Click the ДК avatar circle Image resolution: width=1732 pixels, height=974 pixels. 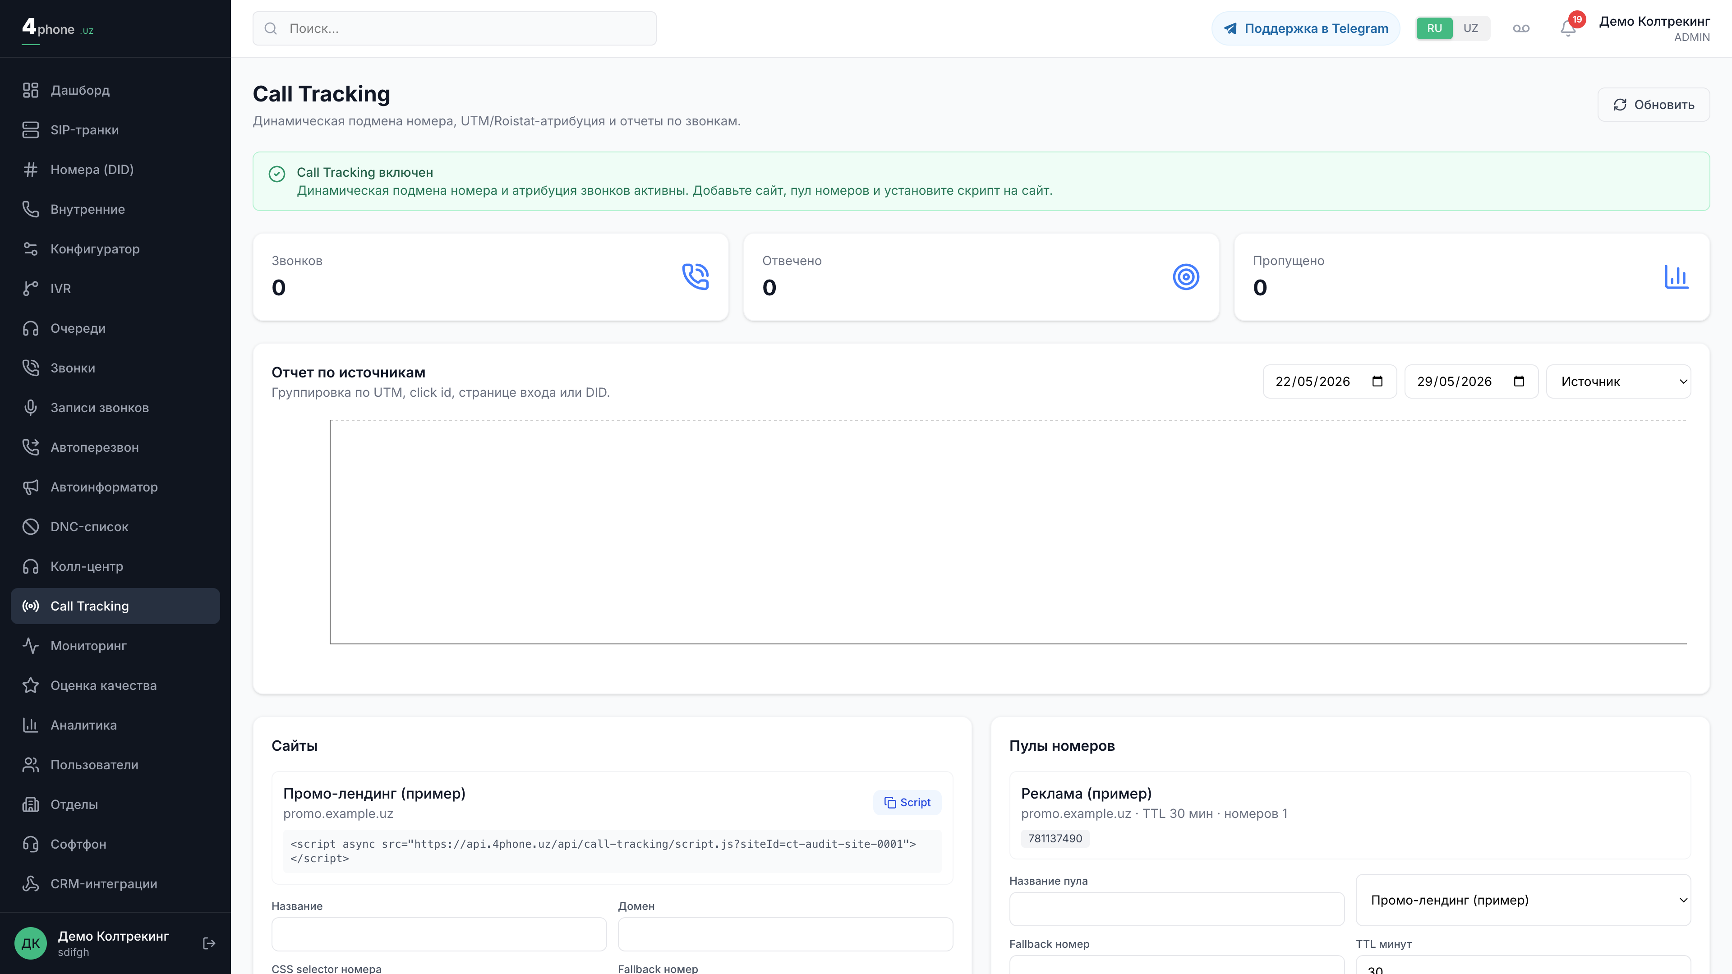click(x=30, y=943)
